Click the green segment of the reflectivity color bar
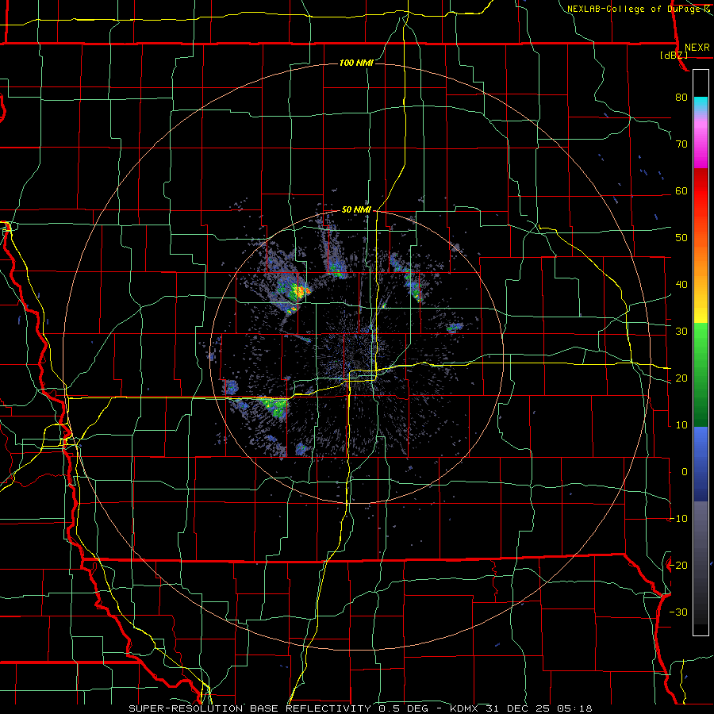Screen dimensions: 714x714 pyautogui.click(x=701, y=374)
